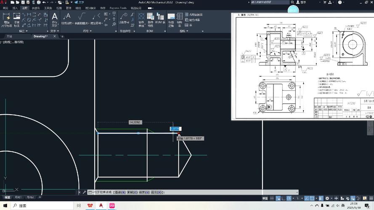374x210 pixels.
Task: Expand the Symbol (符号) panel dropdown
Action: coord(88,31)
